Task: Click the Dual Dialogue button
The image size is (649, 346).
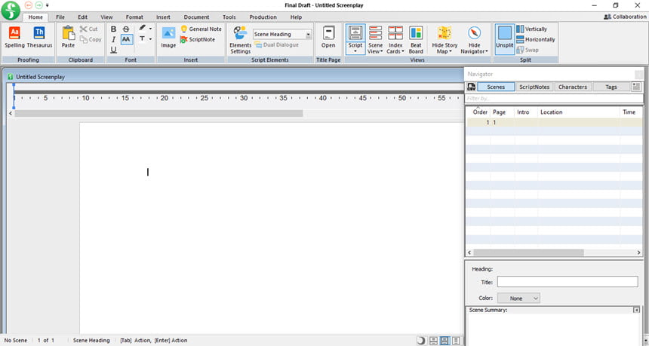Action: tap(276, 44)
